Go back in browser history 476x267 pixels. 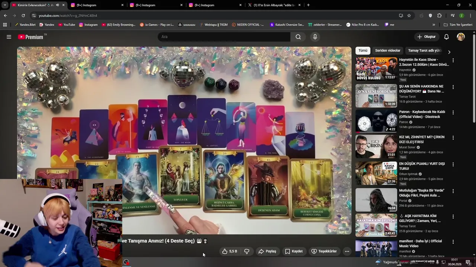(x=5, y=16)
